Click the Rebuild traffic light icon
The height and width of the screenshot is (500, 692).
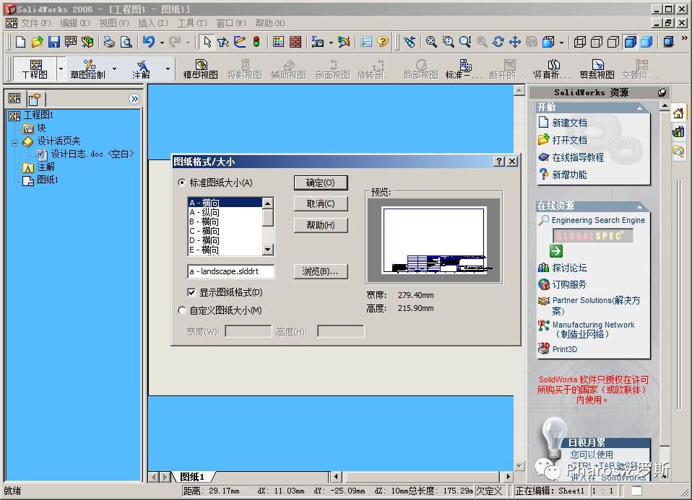tap(256, 42)
